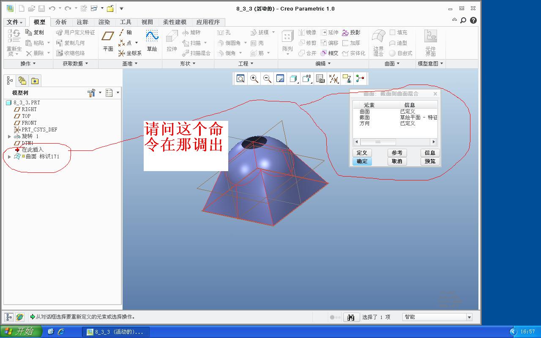Viewport: 541px width, 338px height.
Task: Toggle the browser display icon in status bar
Action: tap(19, 317)
